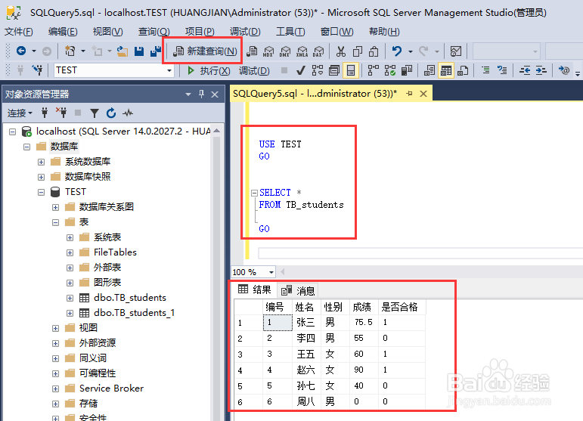Close the SQLQuery5.sql tab

[423, 94]
